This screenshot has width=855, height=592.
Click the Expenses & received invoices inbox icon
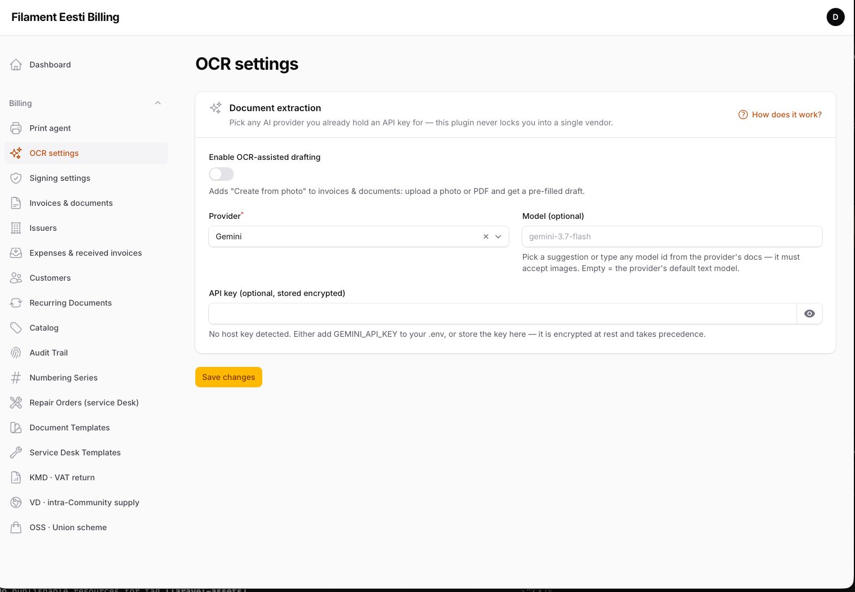point(16,253)
